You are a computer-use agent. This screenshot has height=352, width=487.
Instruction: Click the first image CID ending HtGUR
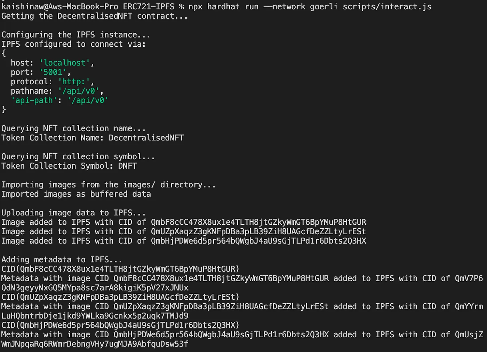click(x=258, y=222)
